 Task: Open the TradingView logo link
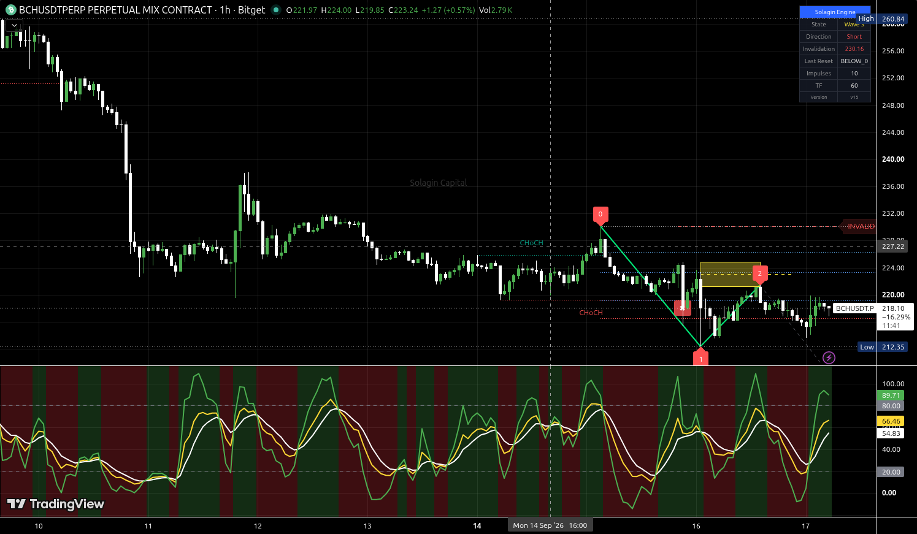(x=56, y=504)
